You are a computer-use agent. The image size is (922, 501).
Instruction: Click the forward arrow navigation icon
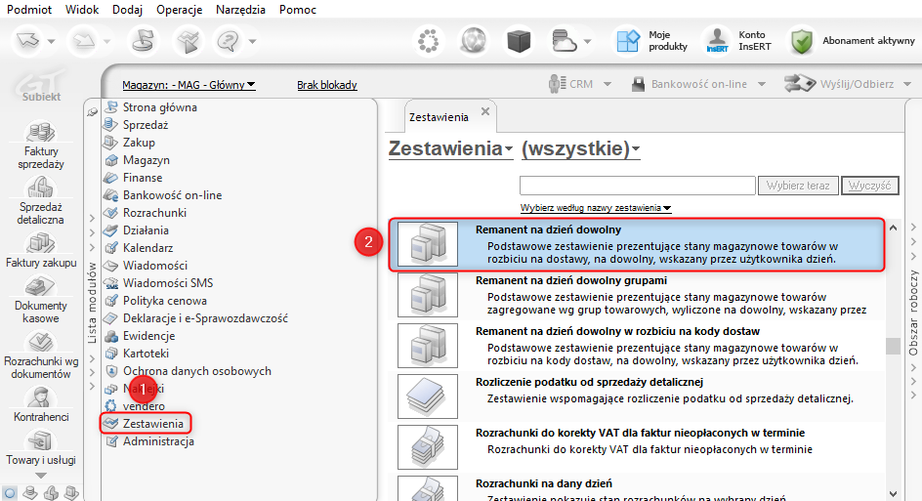84,41
